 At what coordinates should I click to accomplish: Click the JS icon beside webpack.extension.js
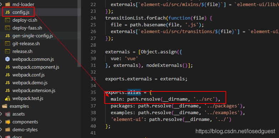tap(7, 90)
